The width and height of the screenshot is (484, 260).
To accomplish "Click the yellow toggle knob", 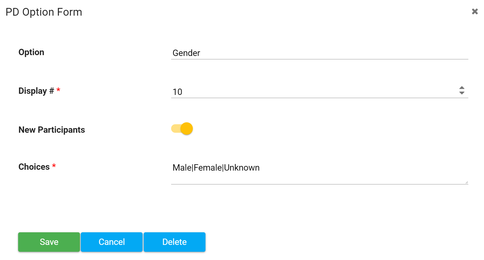I will [x=186, y=129].
